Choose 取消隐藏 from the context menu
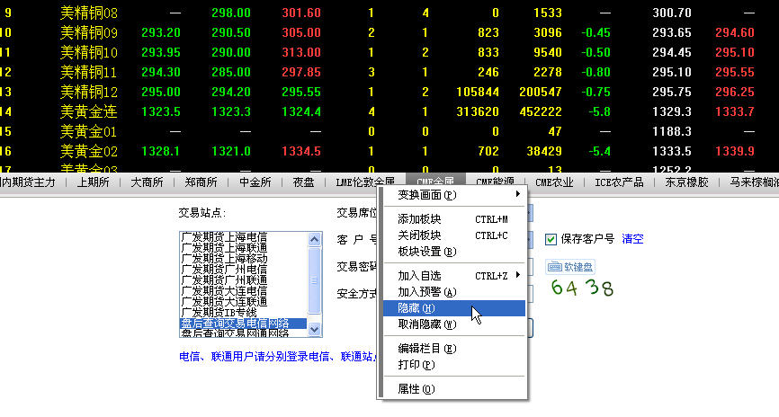 [420, 324]
